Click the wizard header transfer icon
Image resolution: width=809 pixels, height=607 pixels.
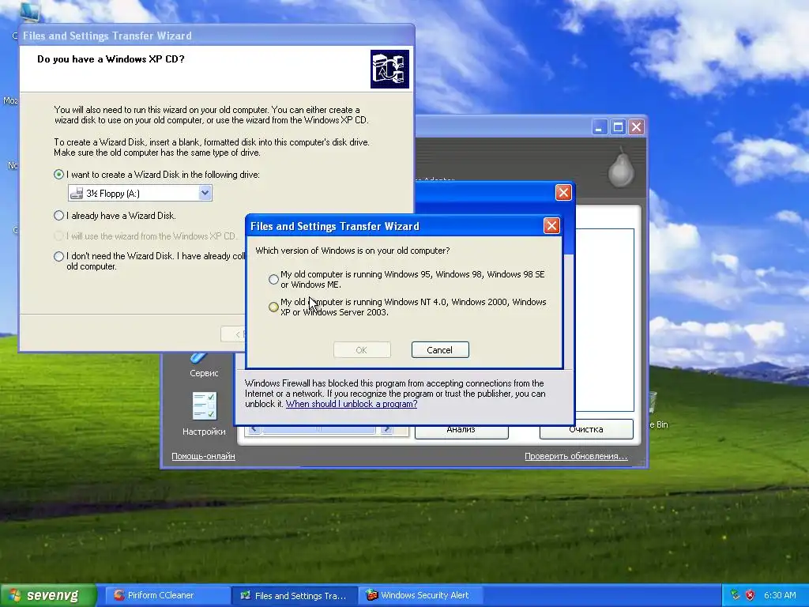(x=389, y=70)
